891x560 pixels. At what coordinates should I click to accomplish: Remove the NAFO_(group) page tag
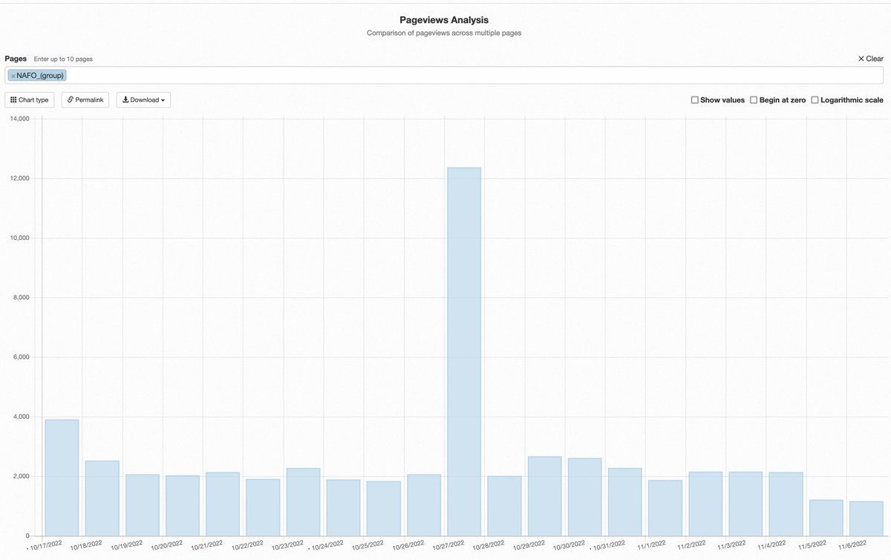13,76
